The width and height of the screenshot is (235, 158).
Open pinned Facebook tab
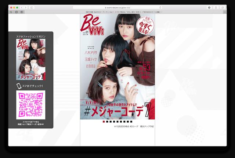tap(22, 12)
